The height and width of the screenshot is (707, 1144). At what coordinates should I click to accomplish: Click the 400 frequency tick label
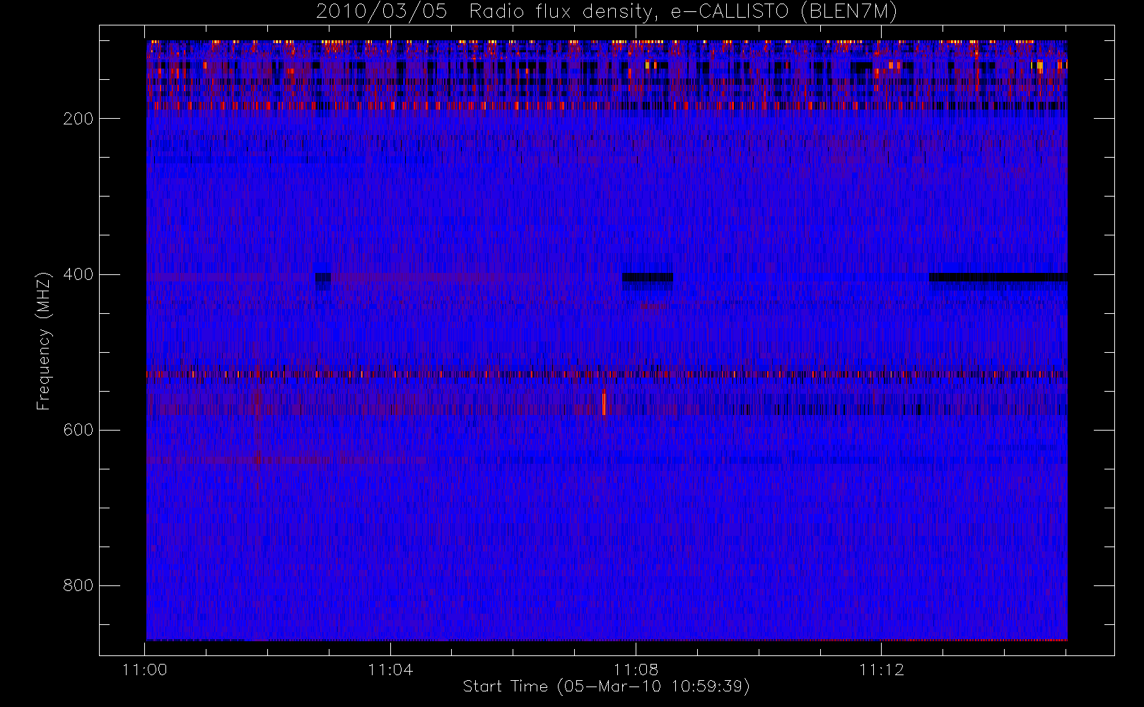[x=78, y=274]
